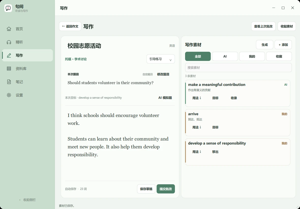Screen dimensions: 300x209
Task: Expand 用法 for the arrive card
Action: pyautogui.click(x=197, y=127)
